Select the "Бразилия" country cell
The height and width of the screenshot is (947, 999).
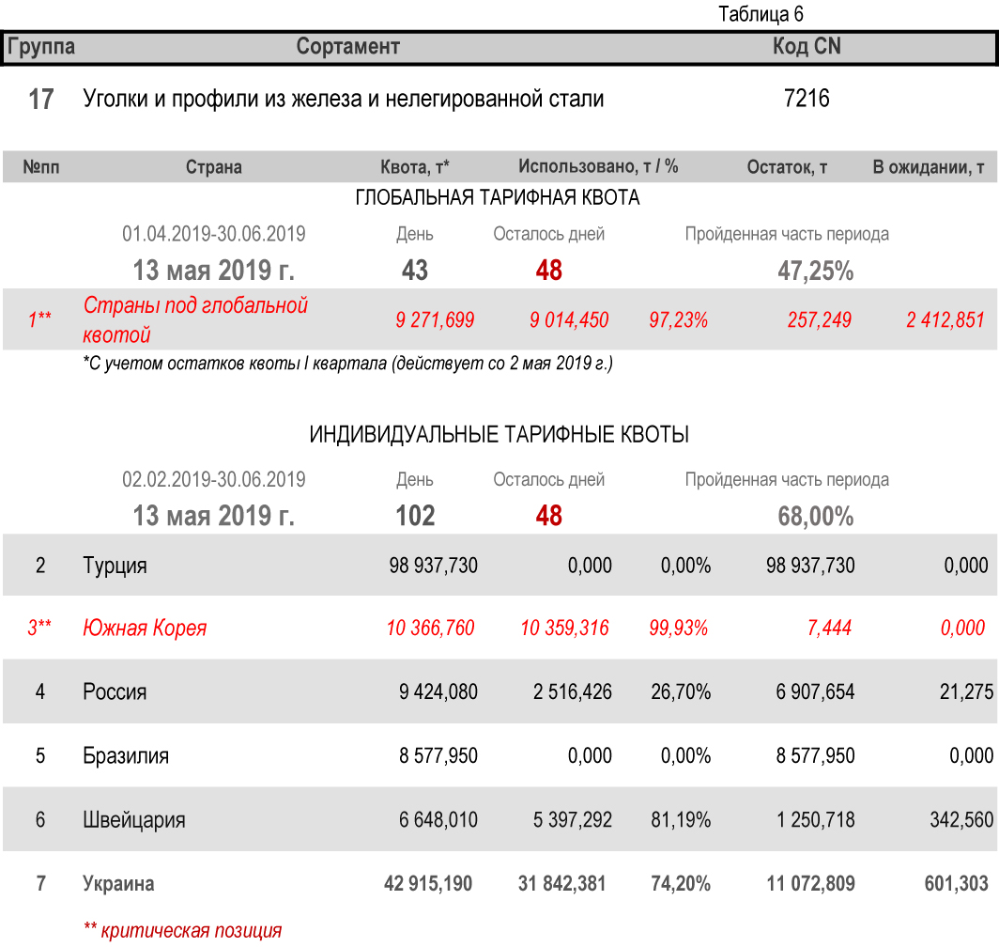coord(126,756)
